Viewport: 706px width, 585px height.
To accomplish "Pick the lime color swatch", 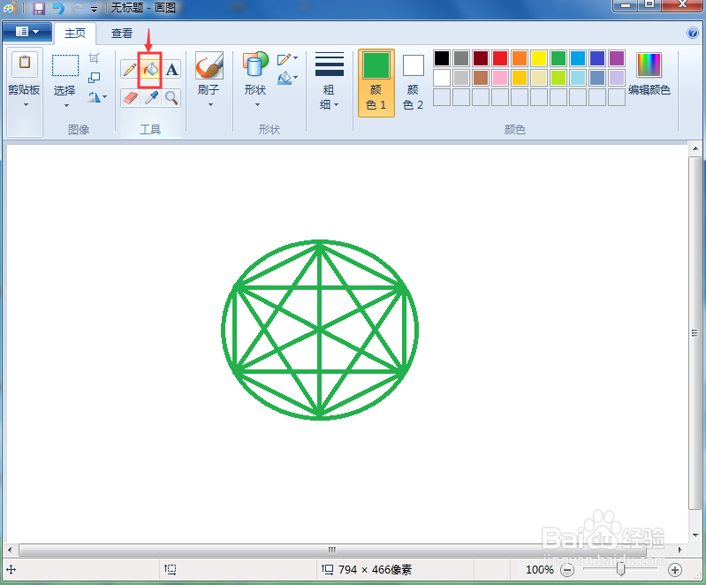I will (558, 78).
